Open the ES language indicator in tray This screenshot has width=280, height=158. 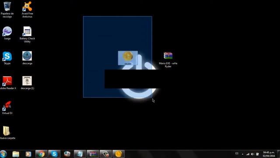click(237, 154)
